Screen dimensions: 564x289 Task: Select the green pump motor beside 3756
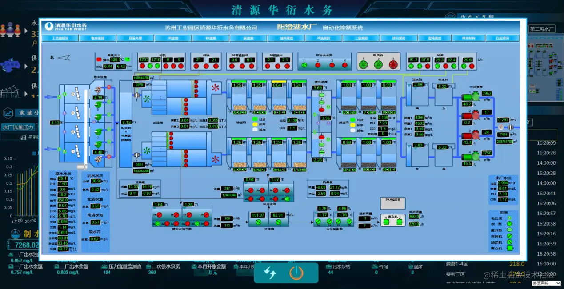click(471, 155)
